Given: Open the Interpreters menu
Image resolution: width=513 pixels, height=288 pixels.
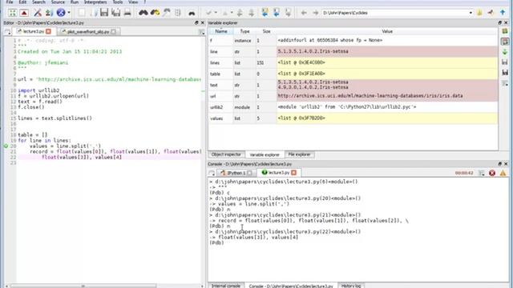Looking at the screenshot, I should pyautogui.click(x=95, y=2).
